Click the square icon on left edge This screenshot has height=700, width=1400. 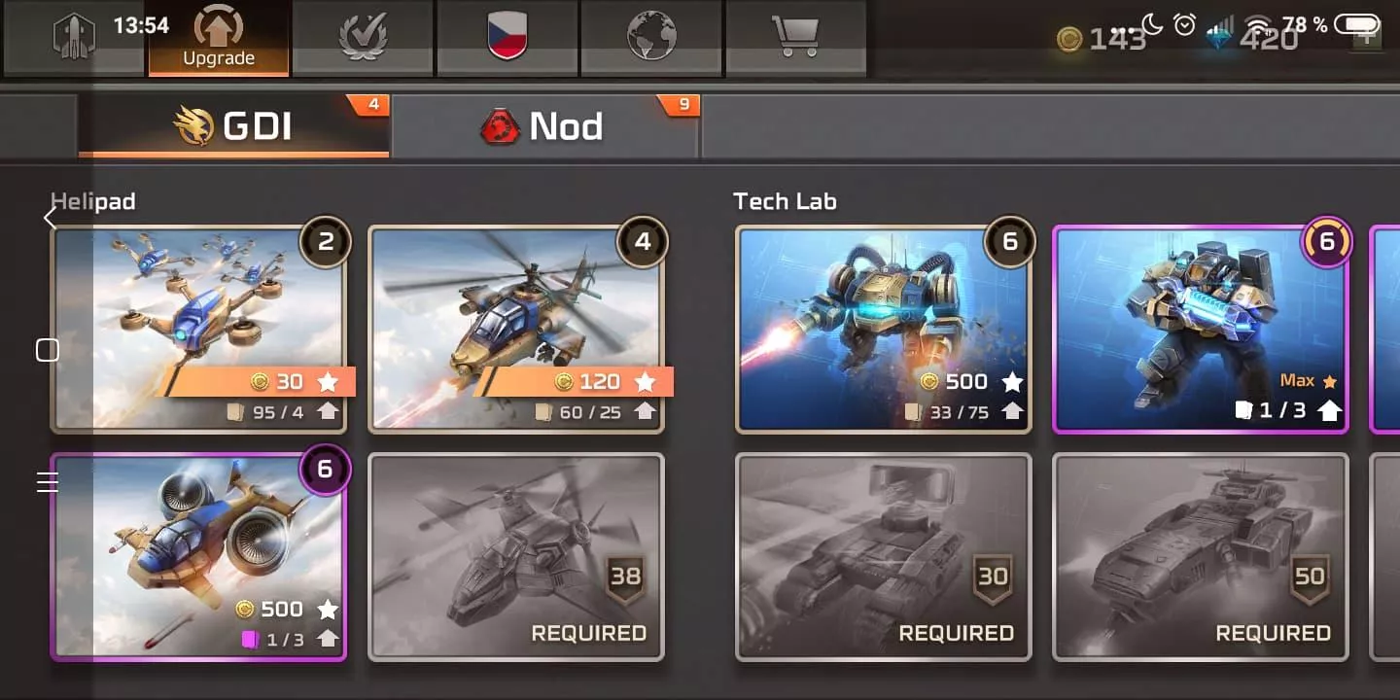pyautogui.click(x=48, y=350)
